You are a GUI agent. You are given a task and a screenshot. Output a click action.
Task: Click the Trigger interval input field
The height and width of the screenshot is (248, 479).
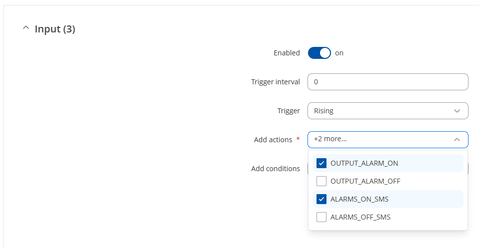(x=387, y=82)
